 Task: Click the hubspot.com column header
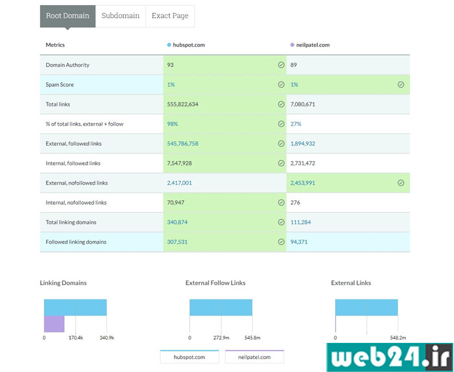(x=189, y=45)
